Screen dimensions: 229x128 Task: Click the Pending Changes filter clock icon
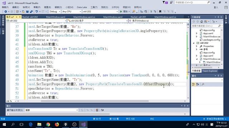214,21
